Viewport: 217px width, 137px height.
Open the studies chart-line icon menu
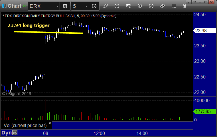tap(117, 6)
